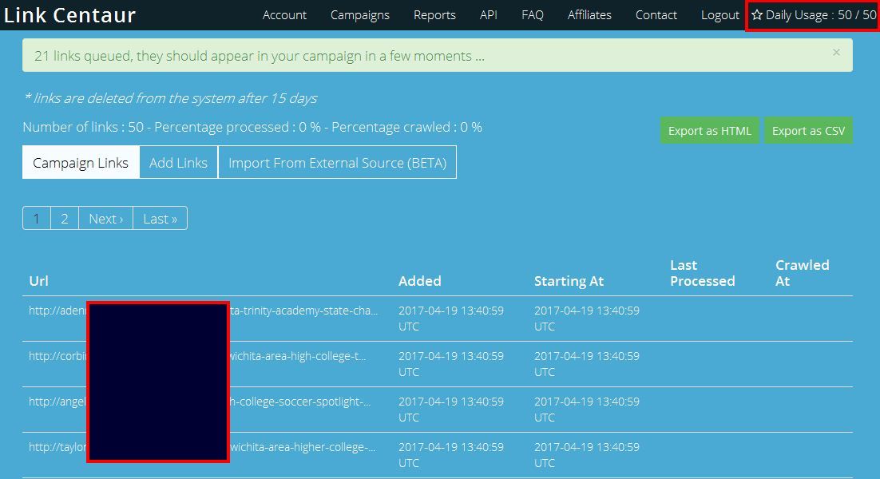
Task: Open the FAQ page
Action: click(533, 15)
